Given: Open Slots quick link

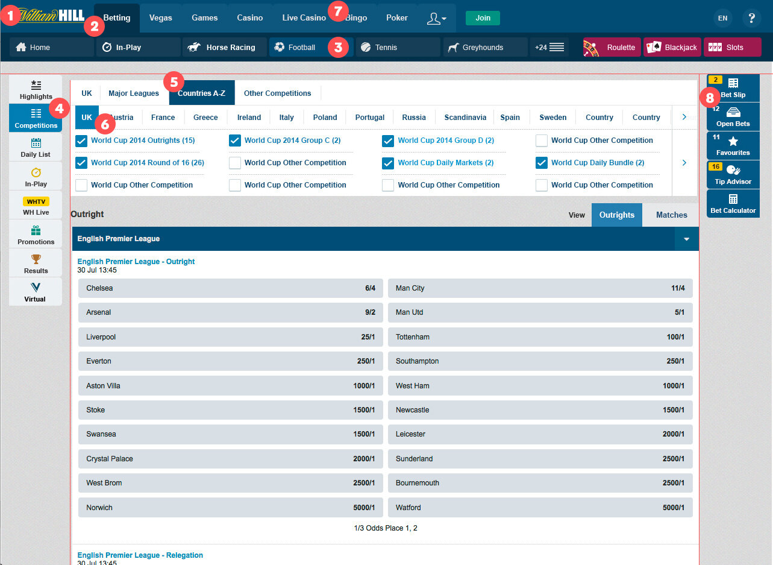Looking at the screenshot, I should [x=732, y=47].
